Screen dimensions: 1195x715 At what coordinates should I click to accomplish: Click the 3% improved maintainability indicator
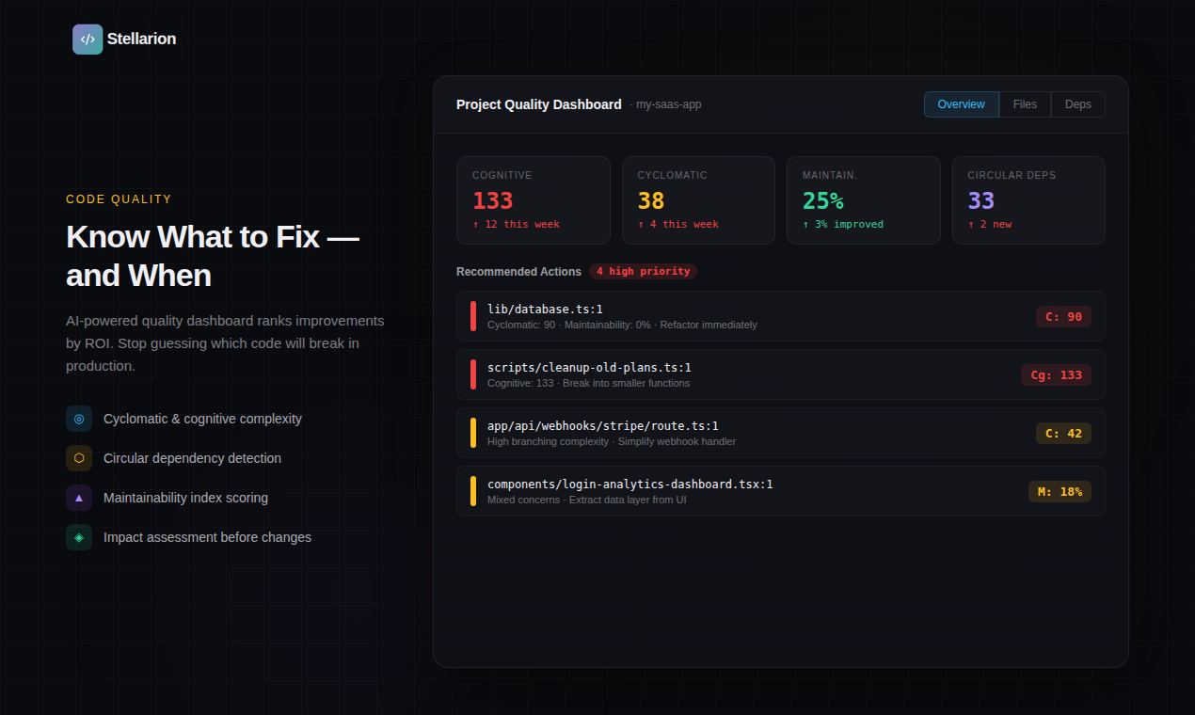point(843,224)
